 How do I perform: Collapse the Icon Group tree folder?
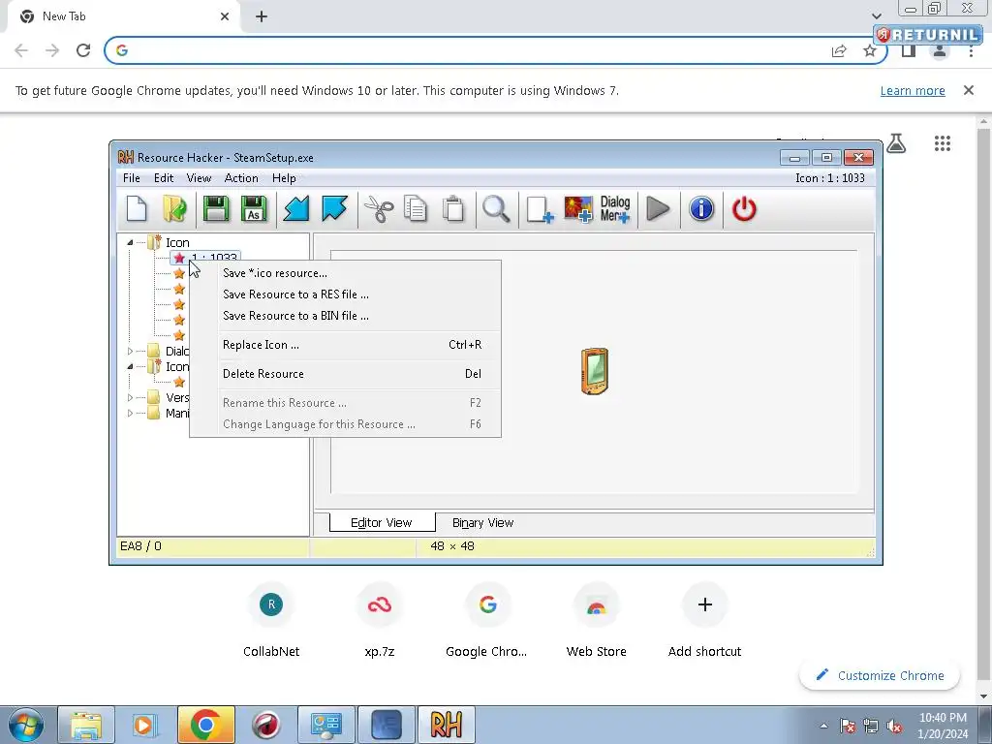130,366
